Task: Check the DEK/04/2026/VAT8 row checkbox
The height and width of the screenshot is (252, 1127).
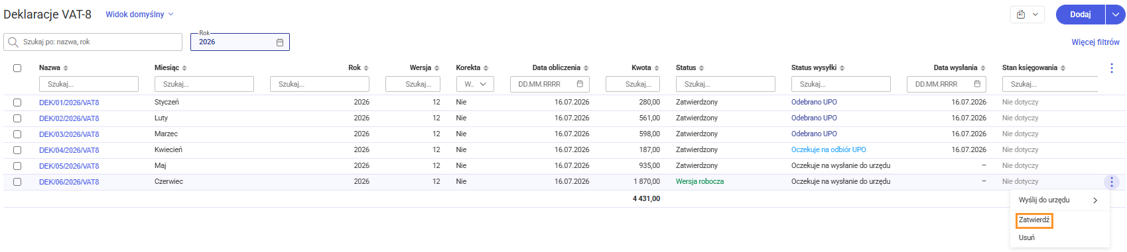Action: pyautogui.click(x=17, y=150)
